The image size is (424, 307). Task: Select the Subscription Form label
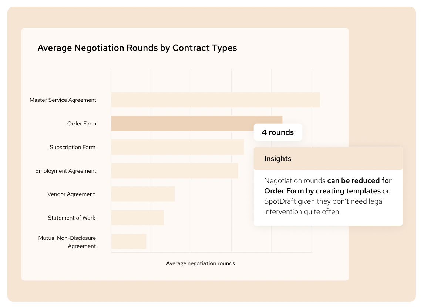click(x=73, y=147)
